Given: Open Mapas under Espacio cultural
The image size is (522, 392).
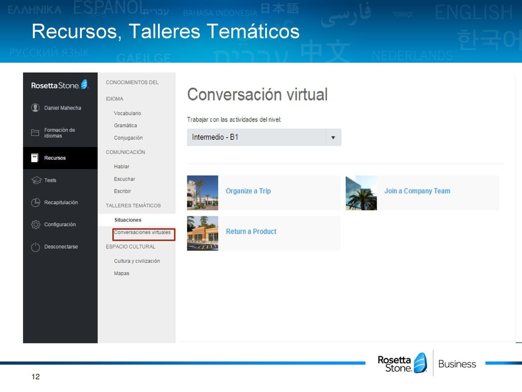Looking at the screenshot, I should 121,274.
